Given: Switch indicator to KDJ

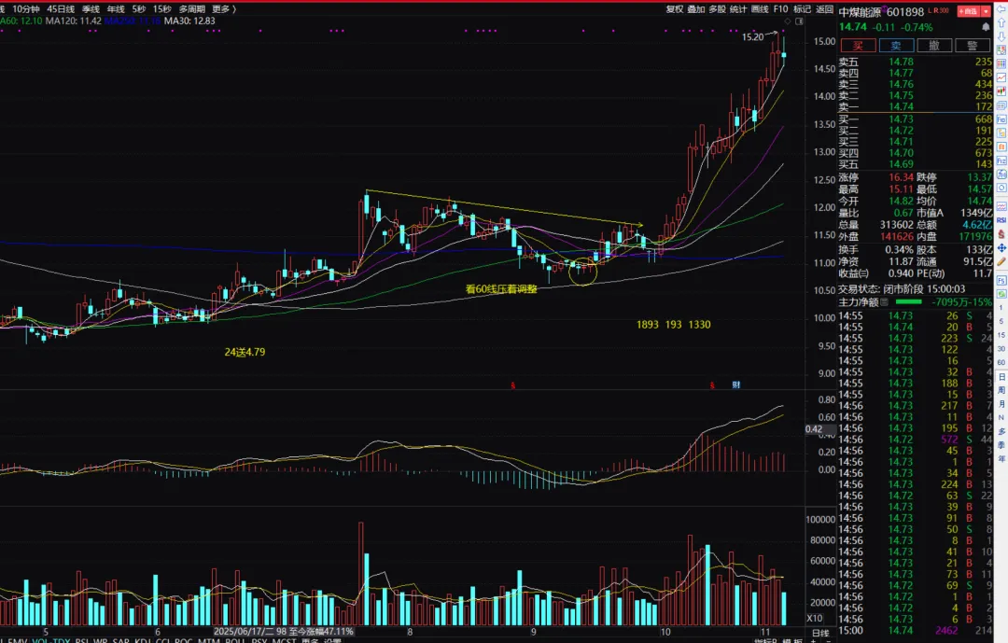Looking at the screenshot, I should coord(142,640).
